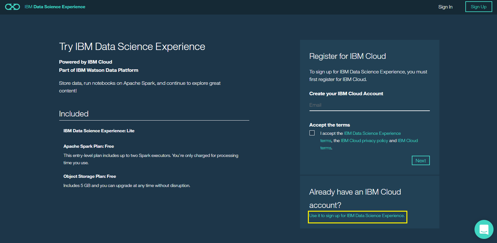
Task: Click the infinity logo icon in header
Action: click(12, 7)
